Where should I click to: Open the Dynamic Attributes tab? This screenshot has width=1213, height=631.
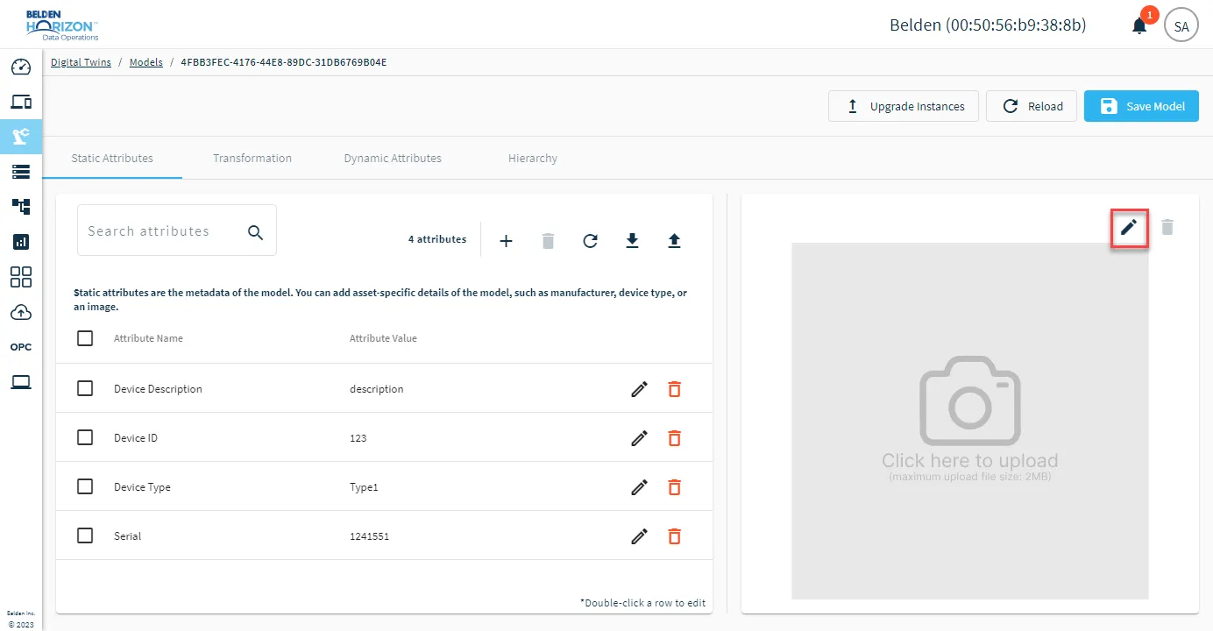pyautogui.click(x=393, y=159)
